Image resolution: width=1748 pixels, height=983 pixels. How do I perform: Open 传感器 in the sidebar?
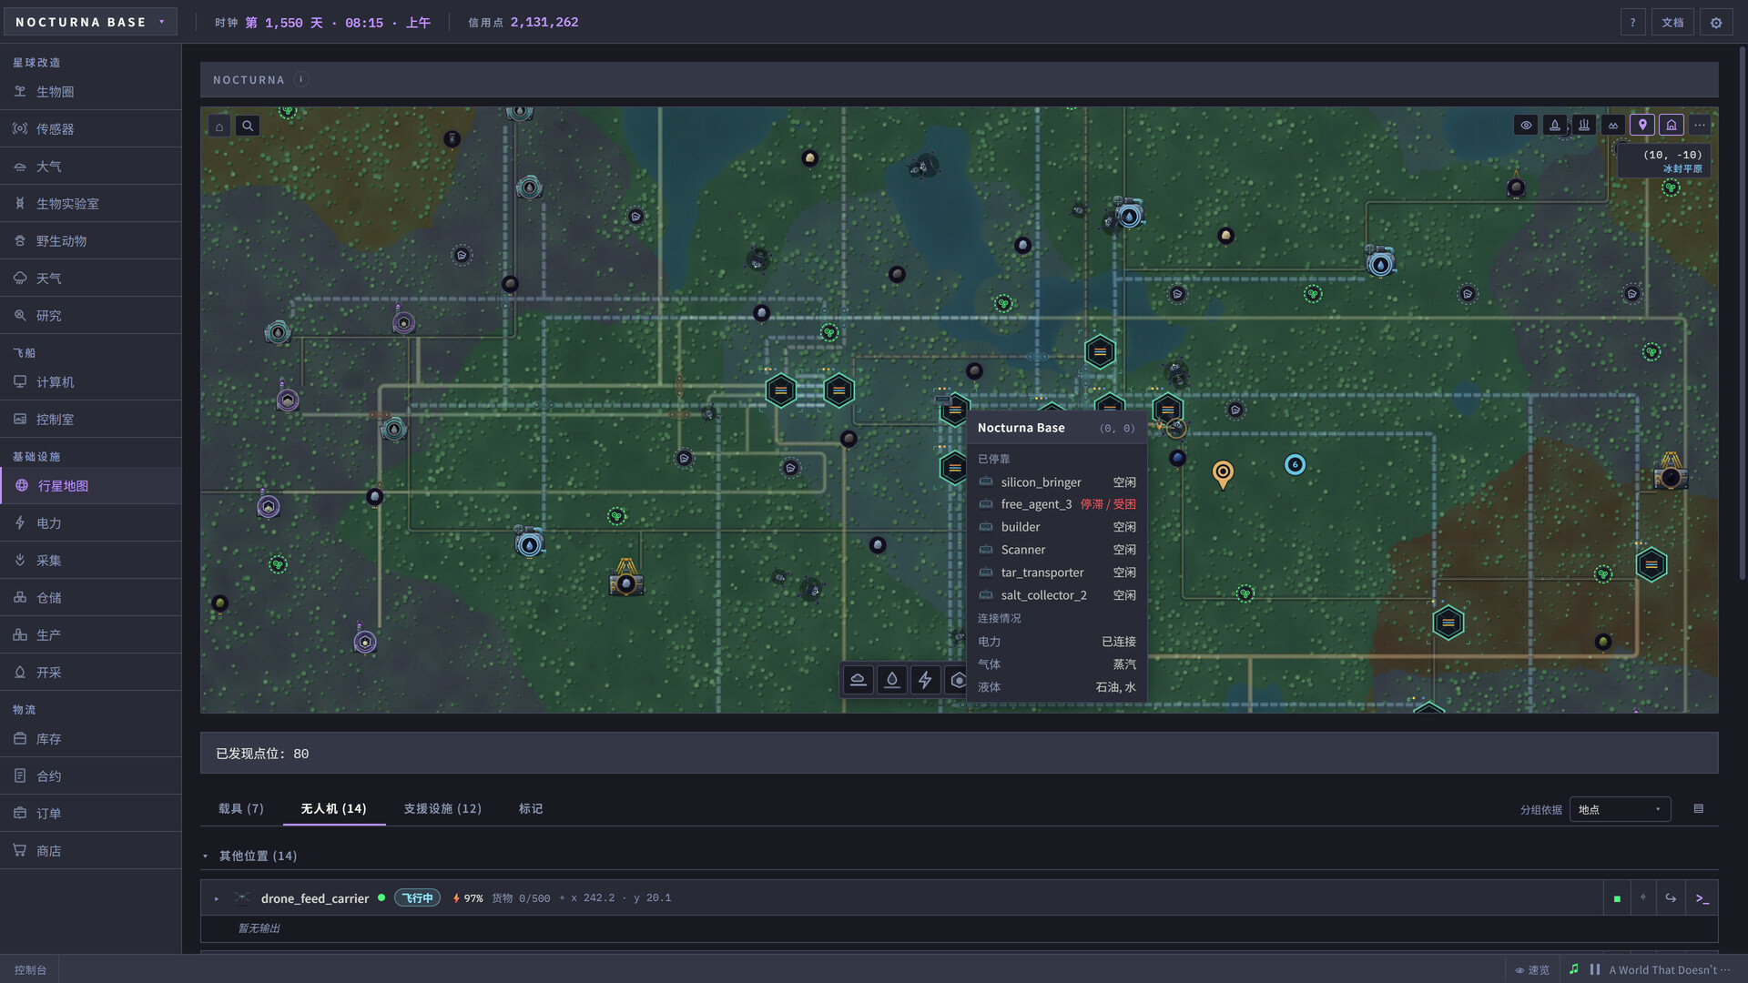coord(91,129)
